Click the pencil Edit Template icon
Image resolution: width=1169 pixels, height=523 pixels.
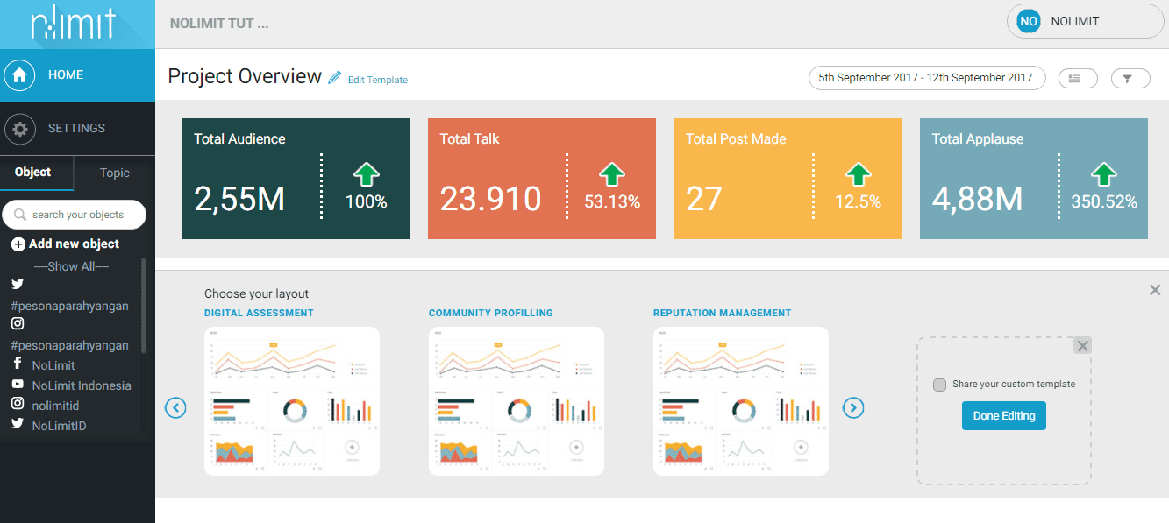(334, 78)
